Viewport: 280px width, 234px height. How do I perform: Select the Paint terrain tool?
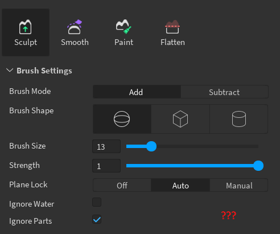tap(123, 32)
